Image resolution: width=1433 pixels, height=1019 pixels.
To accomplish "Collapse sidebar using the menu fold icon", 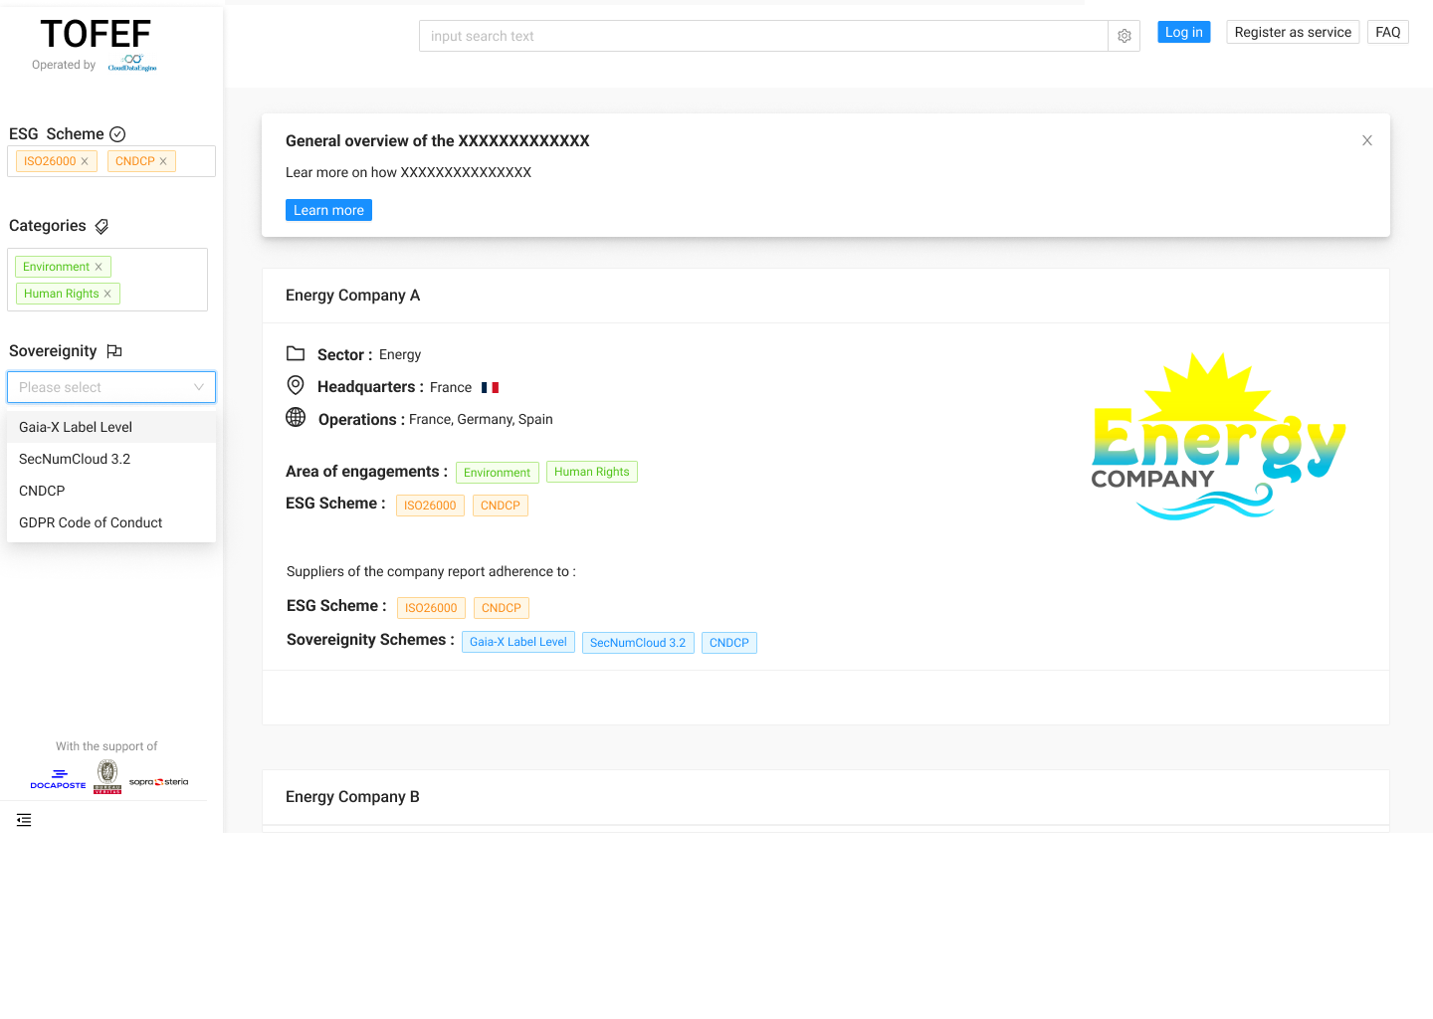I will (24, 820).
